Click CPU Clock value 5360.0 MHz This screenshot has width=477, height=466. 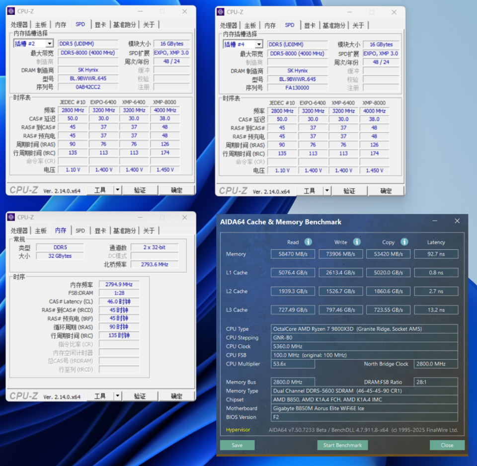click(x=364, y=346)
